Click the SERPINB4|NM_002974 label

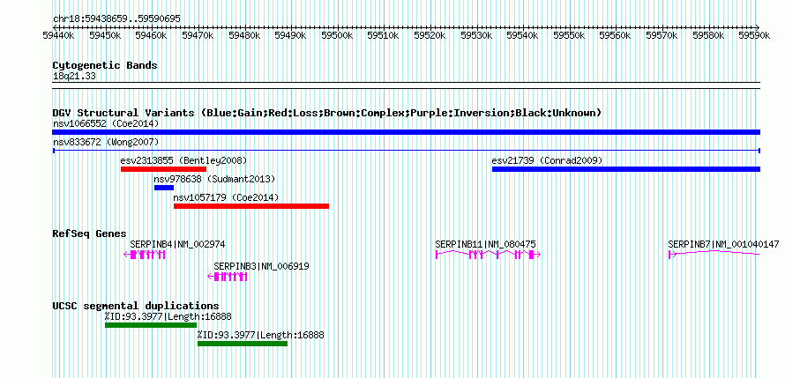[x=177, y=244]
